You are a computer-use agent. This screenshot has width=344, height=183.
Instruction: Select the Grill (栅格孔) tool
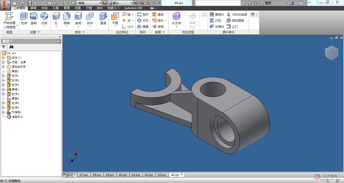(217, 14)
